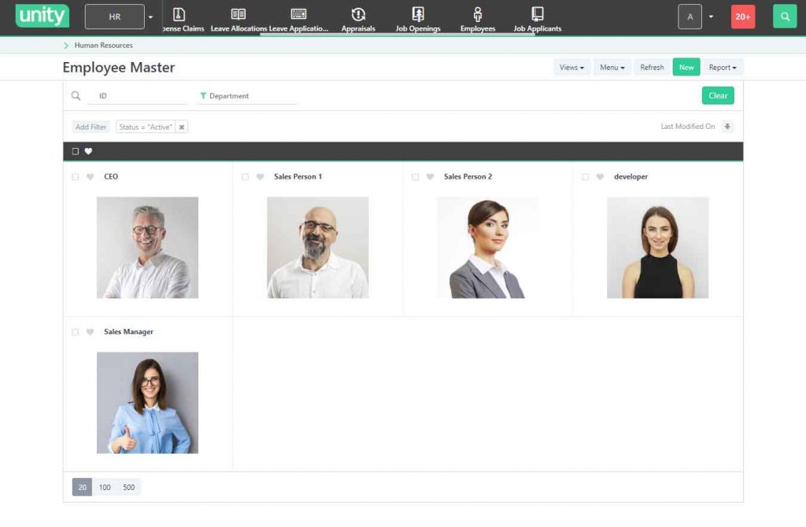Open Job Applicants

[x=537, y=14]
